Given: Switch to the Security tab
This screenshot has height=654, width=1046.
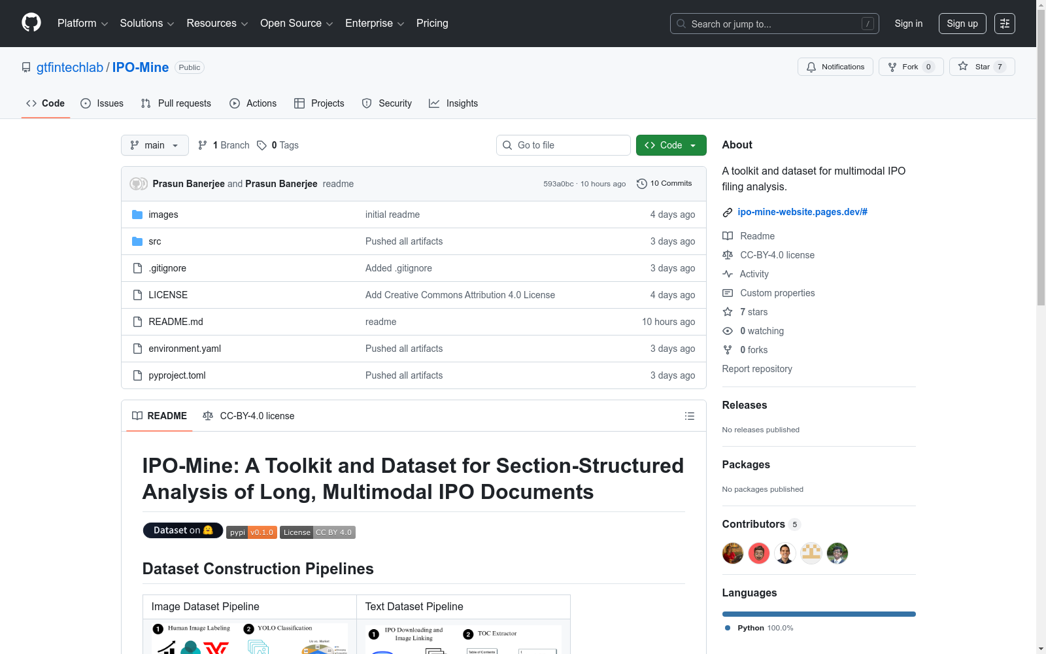Looking at the screenshot, I should pos(387,103).
